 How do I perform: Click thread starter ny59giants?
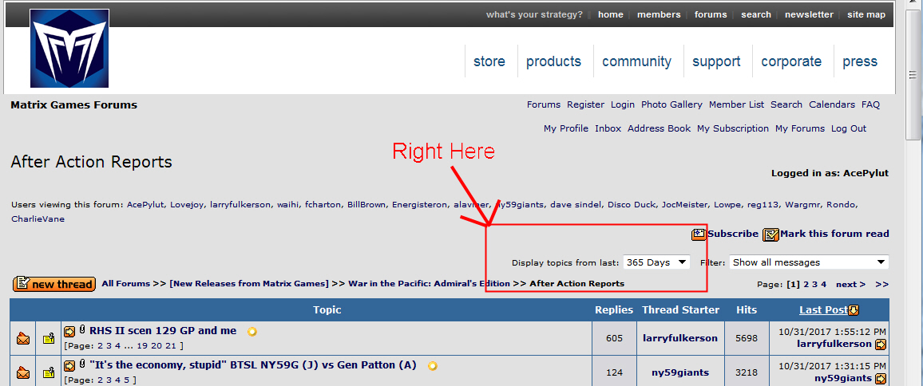680,372
